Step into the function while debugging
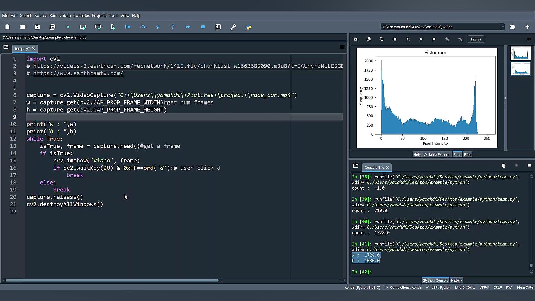The image size is (535, 301). (158, 27)
